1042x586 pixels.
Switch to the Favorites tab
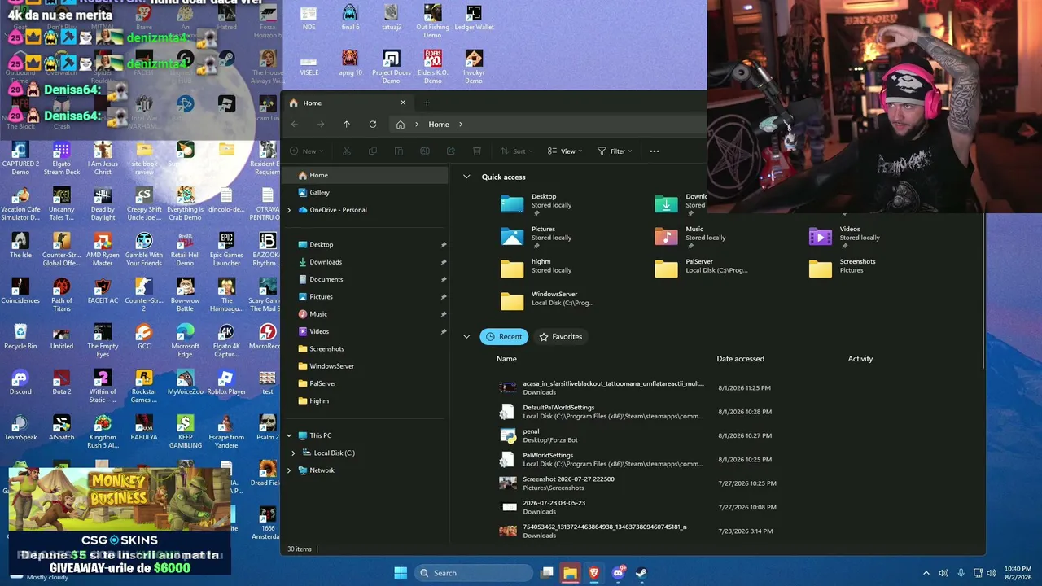pos(561,336)
